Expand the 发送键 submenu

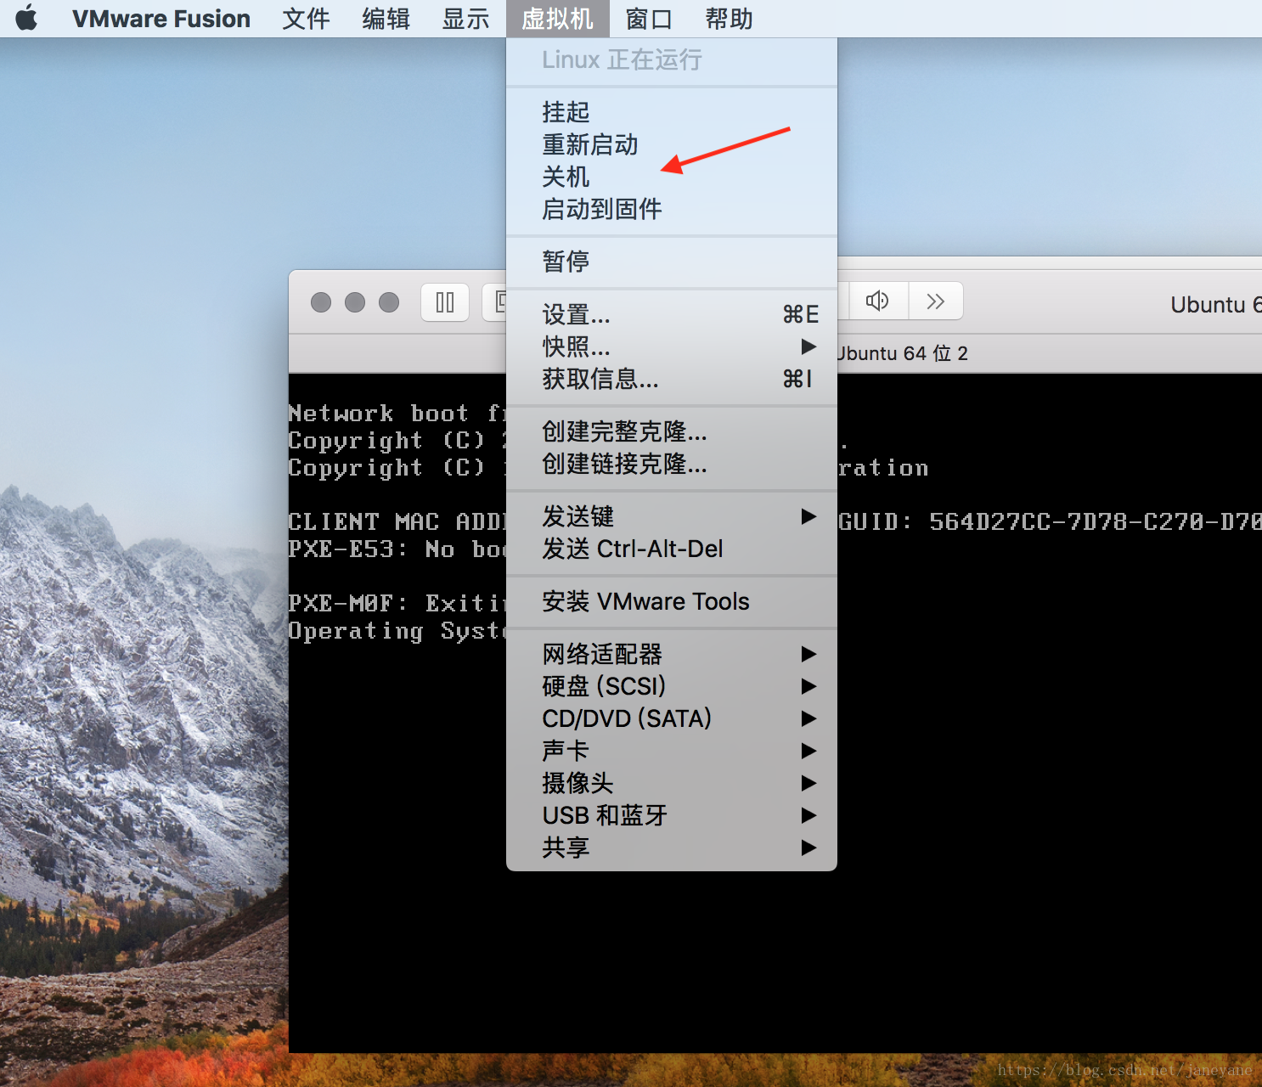[x=671, y=516]
